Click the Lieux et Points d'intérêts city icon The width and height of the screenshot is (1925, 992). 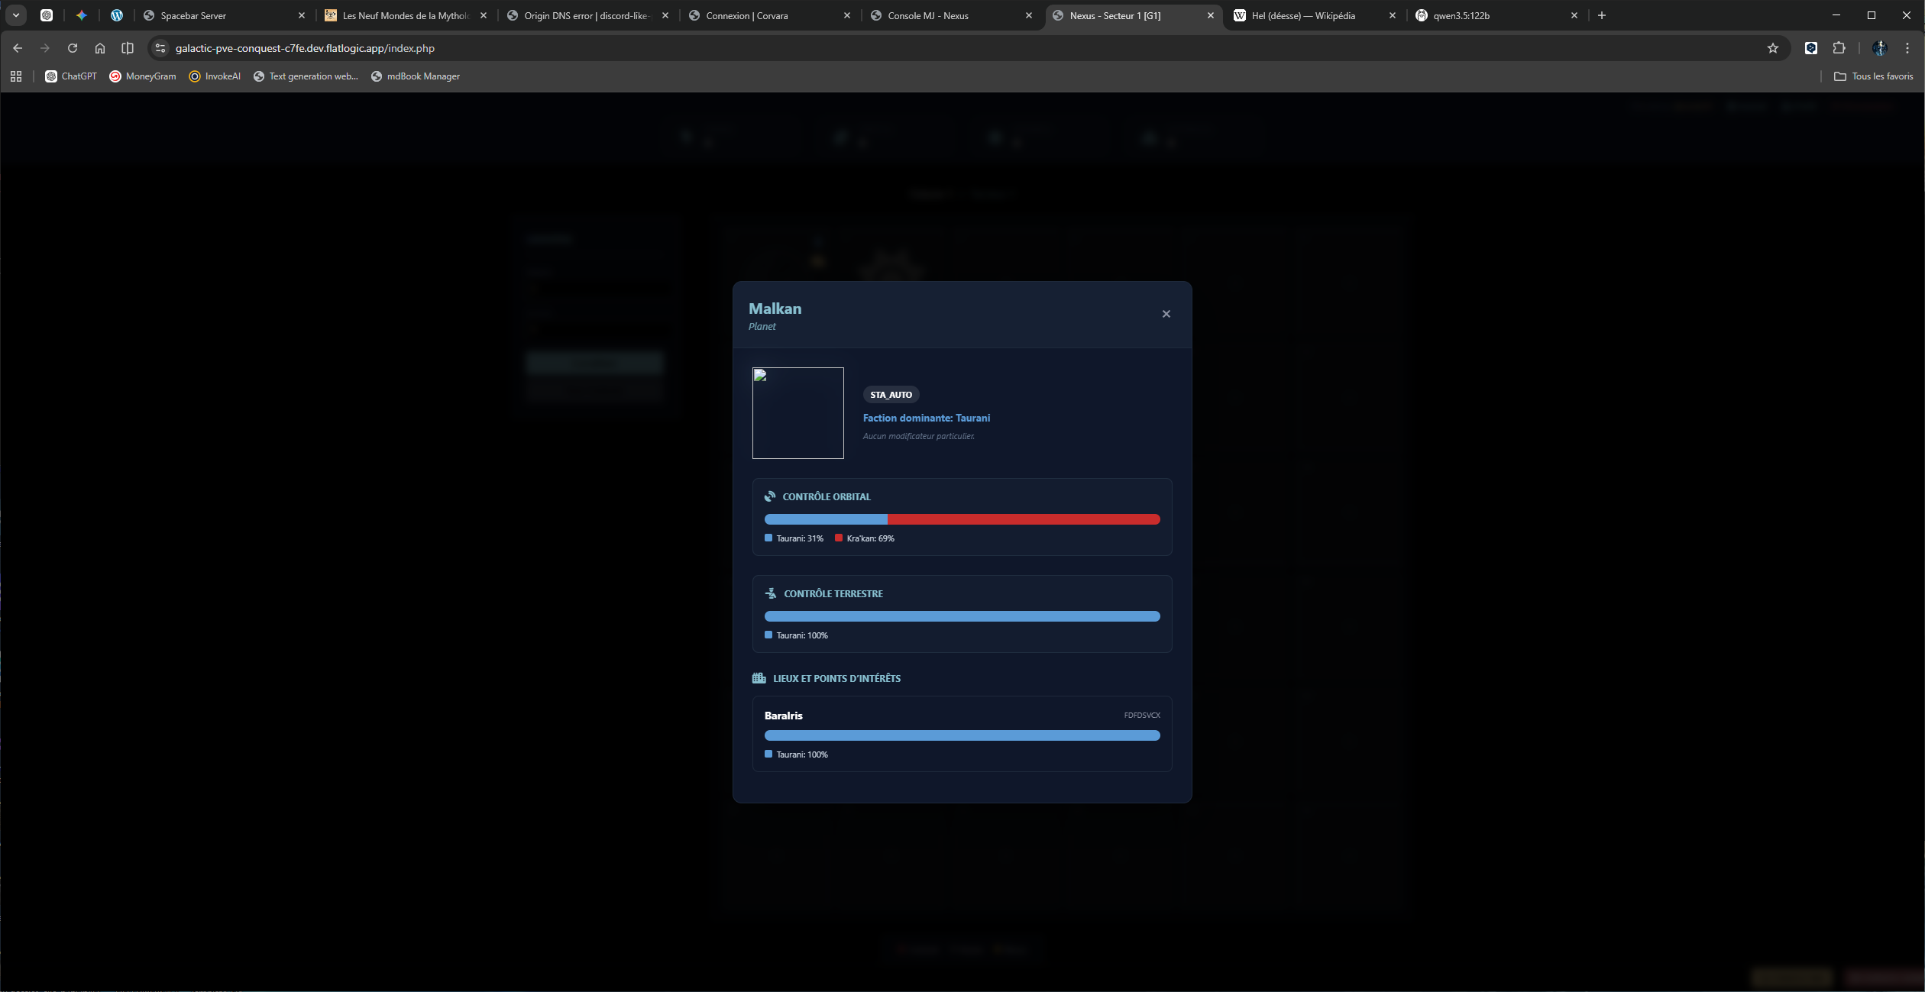pyautogui.click(x=759, y=678)
